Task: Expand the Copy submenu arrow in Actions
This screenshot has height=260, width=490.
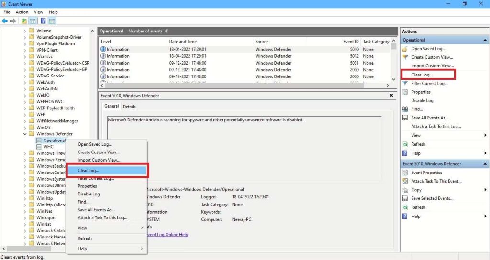Action: coord(485,190)
